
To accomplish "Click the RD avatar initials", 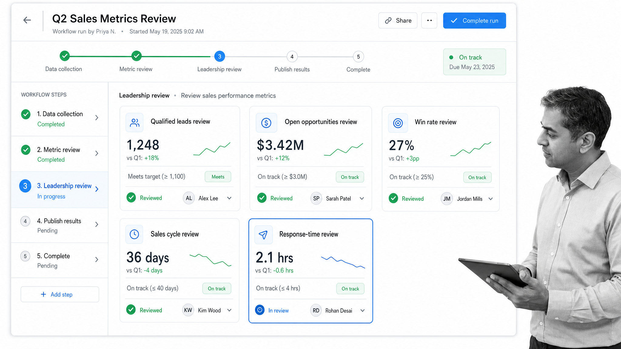I will tap(316, 311).
